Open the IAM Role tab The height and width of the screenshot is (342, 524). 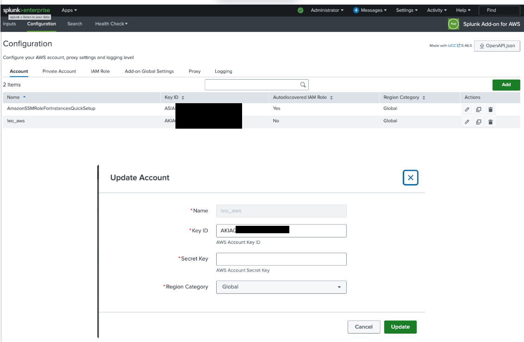(x=100, y=71)
